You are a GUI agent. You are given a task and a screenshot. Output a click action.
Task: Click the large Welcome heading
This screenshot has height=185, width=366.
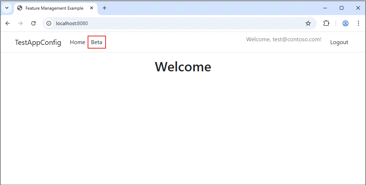[x=183, y=67]
